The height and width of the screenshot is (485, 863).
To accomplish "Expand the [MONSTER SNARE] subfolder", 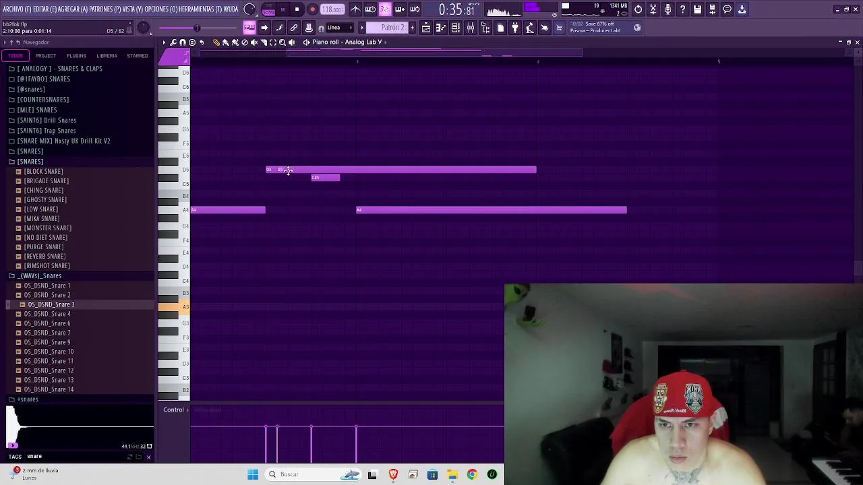I will tap(47, 228).
